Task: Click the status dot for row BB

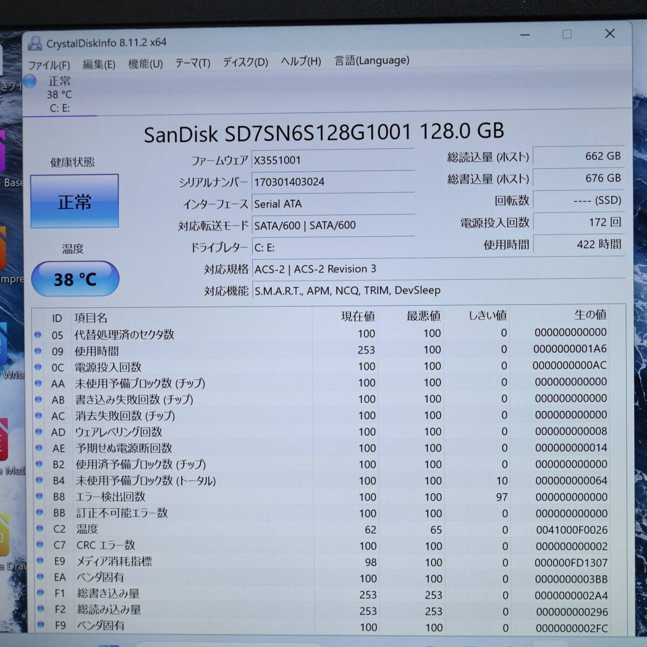Action: (x=39, y=513)
